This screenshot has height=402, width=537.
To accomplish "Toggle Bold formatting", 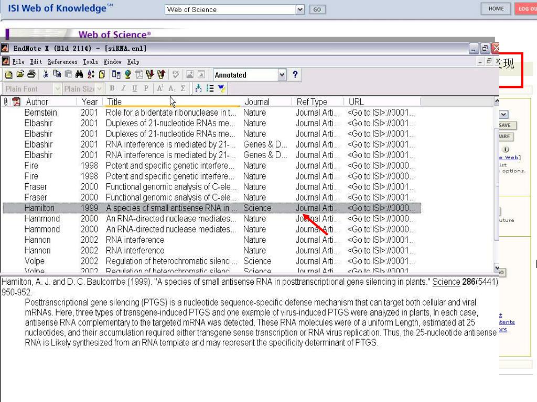I will 112,88.
